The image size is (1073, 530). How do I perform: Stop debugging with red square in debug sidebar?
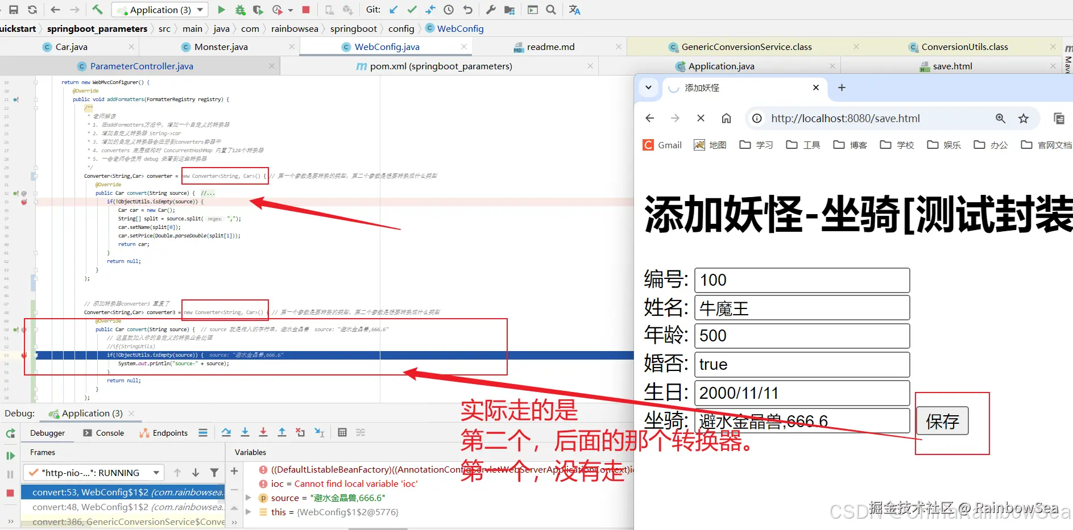coord(10,493)
